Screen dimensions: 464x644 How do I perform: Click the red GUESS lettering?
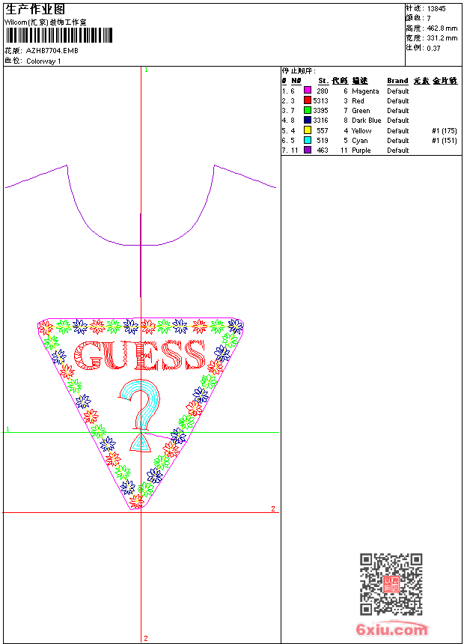coord(139,355)
